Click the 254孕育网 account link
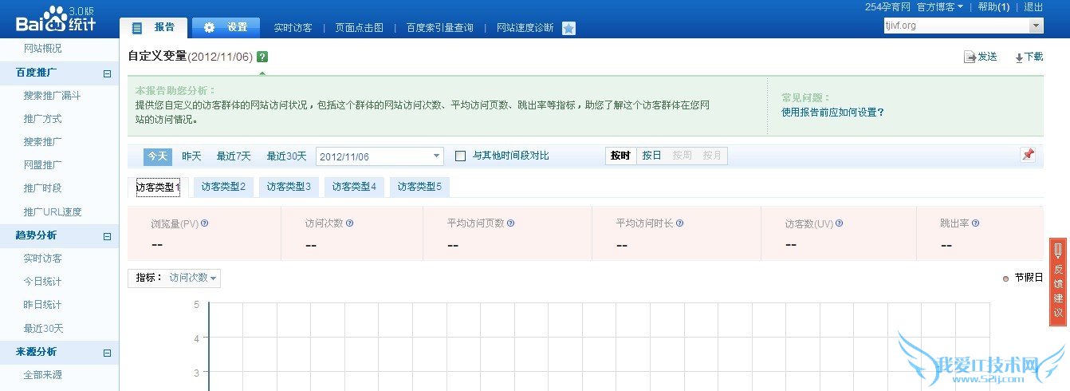The height and width of the screenshot is (391, 1070). point(887,6)
